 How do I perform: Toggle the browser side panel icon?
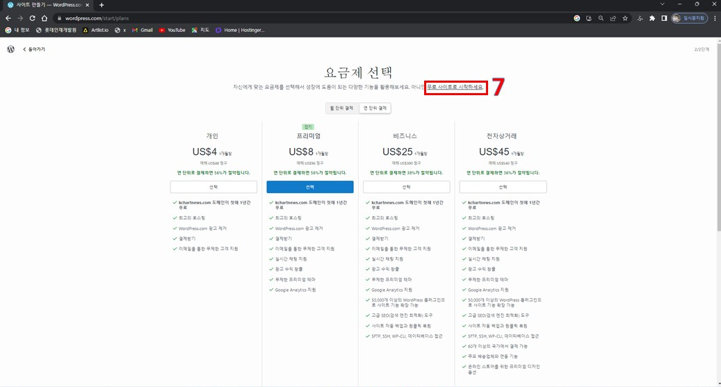(664, 18)
